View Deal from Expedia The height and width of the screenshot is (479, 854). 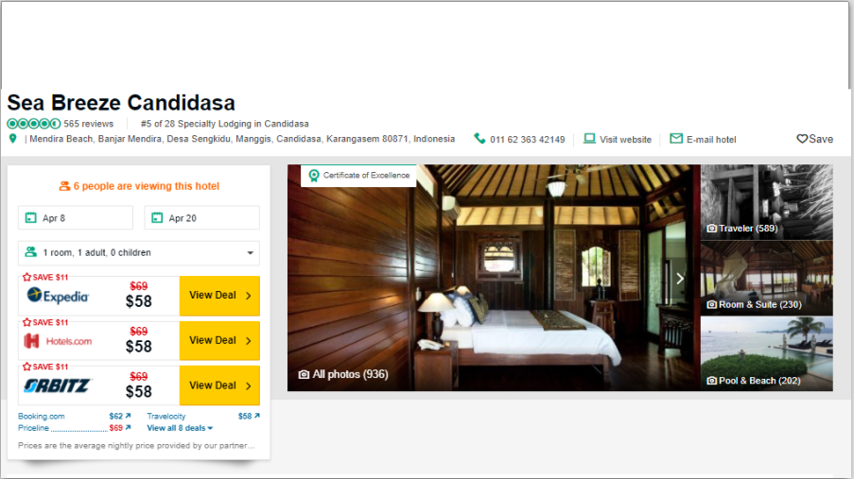[x=219, y=296]
